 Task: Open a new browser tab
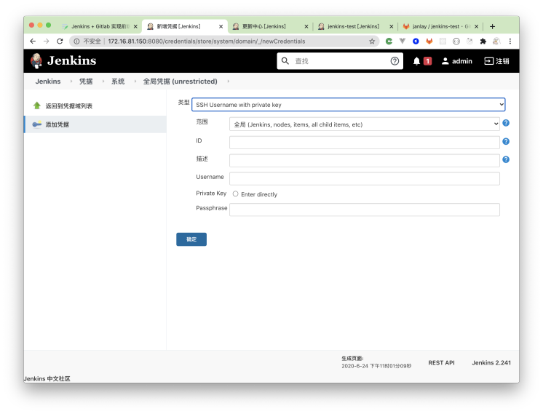click(x=493, y=26)
